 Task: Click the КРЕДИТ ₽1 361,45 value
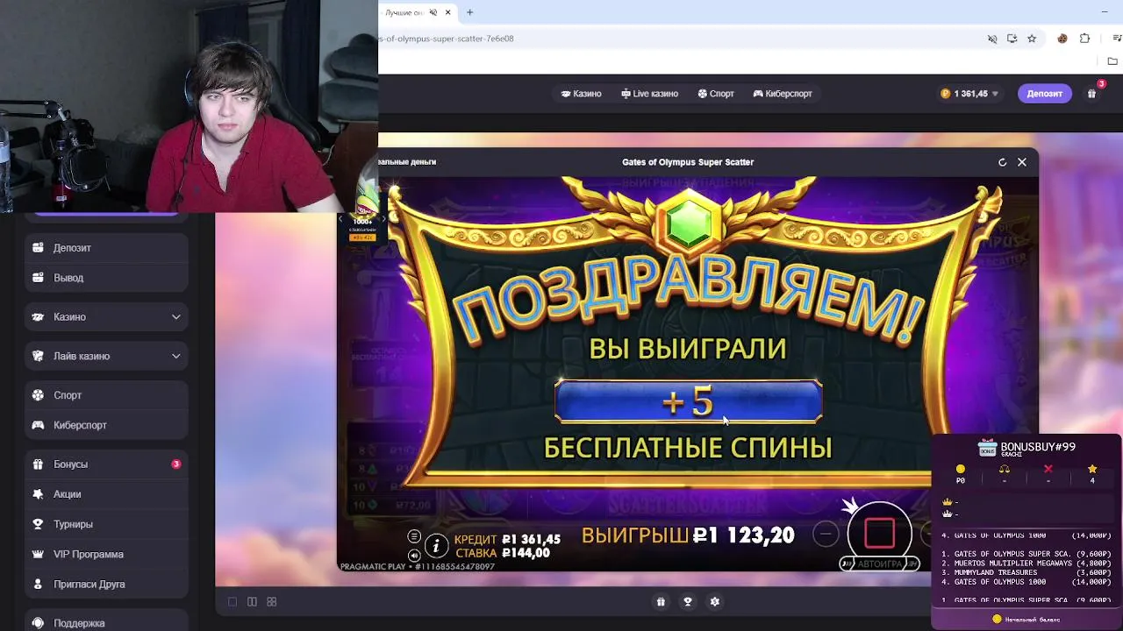click(531, 540)
